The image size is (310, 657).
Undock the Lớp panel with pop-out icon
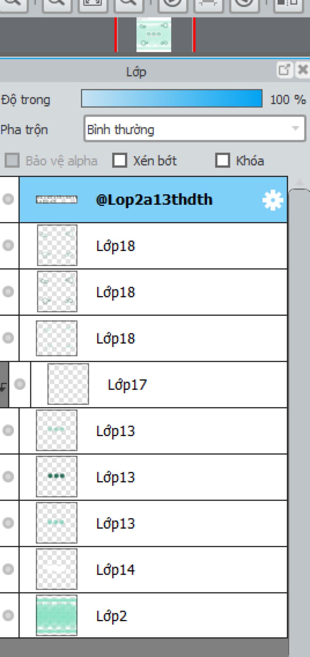click(284, 70)
